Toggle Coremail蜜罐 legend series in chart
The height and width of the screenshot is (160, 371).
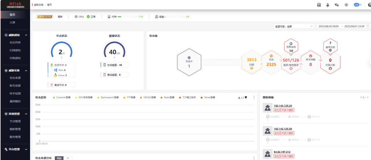click(63, 98)
